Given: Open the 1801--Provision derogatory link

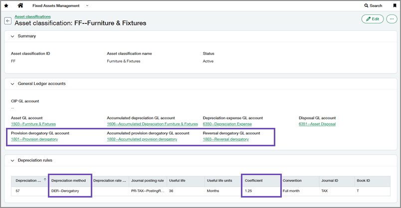Looking at the screenshot, I should tap(34, 139).
